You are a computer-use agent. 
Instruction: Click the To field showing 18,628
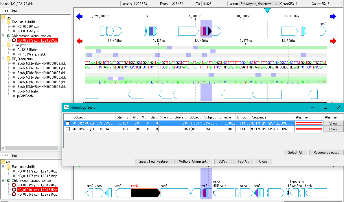[214, 4]
